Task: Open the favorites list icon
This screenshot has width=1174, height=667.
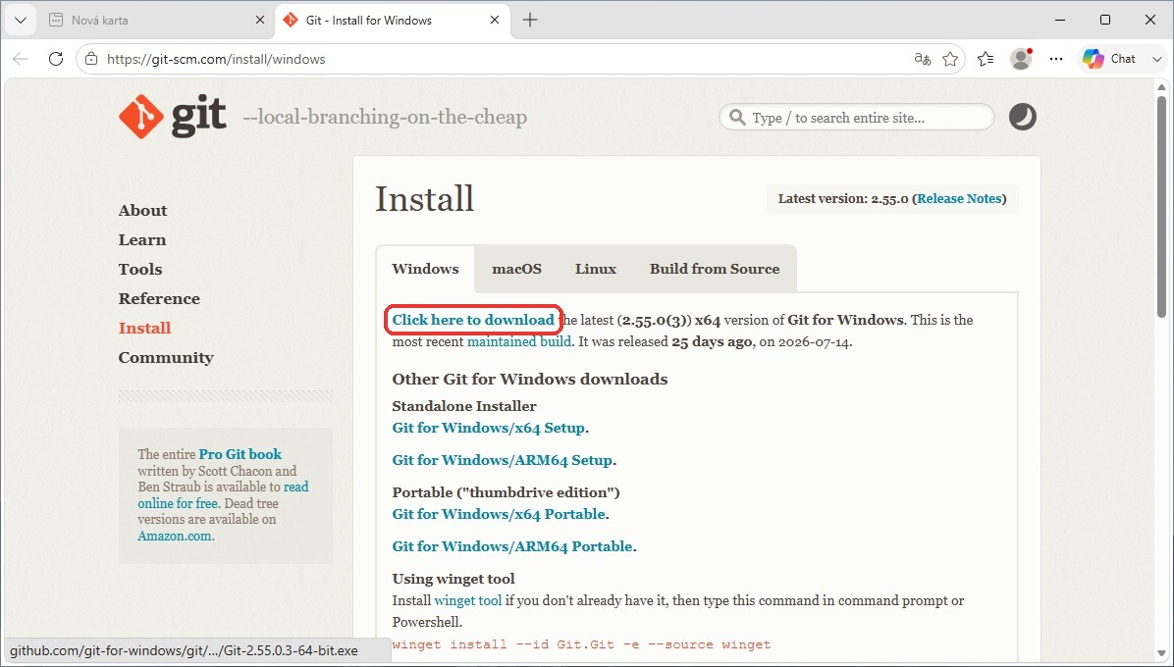Action: click(x=986, y=59)
